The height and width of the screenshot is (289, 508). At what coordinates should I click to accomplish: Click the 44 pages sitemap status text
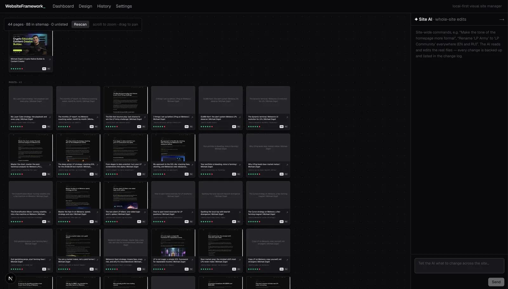(x=38, y=24)
